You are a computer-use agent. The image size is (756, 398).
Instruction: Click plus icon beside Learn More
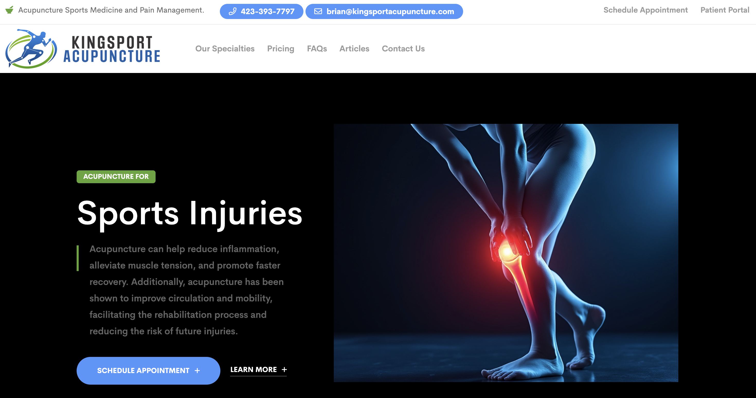pyautogui.click(x=284, y=369)
